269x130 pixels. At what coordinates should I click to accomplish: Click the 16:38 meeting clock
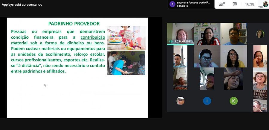coord(249,4)
